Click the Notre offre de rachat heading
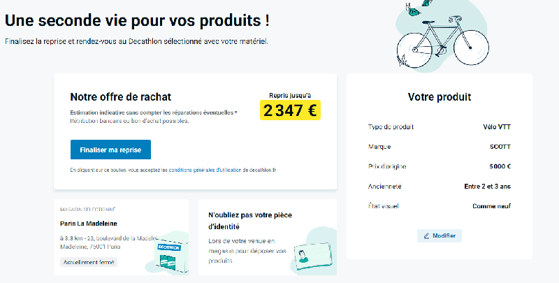The width and height of the screenshot is (559, 283). (x=120, y=97)
